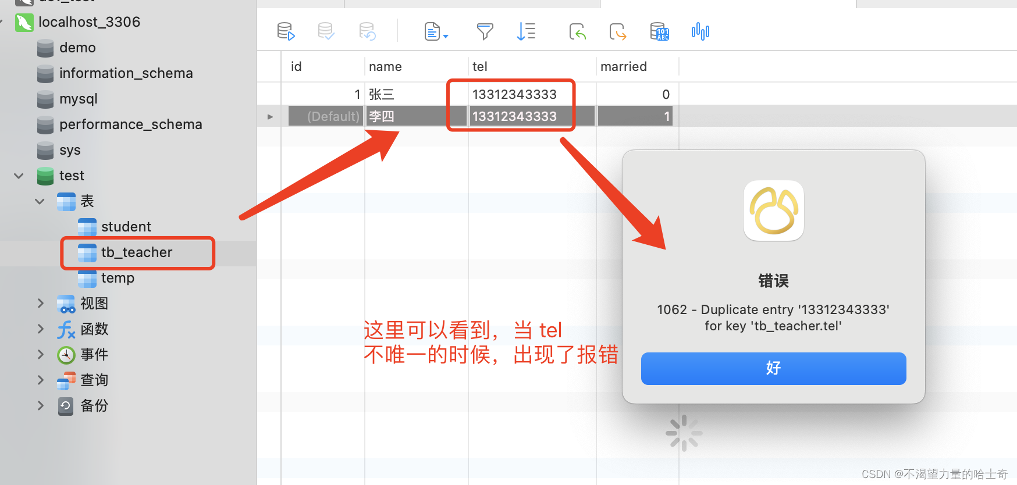This screenshot has width=1017, height=485.
Task: Collapse the test database node
Action: [19, 176]
